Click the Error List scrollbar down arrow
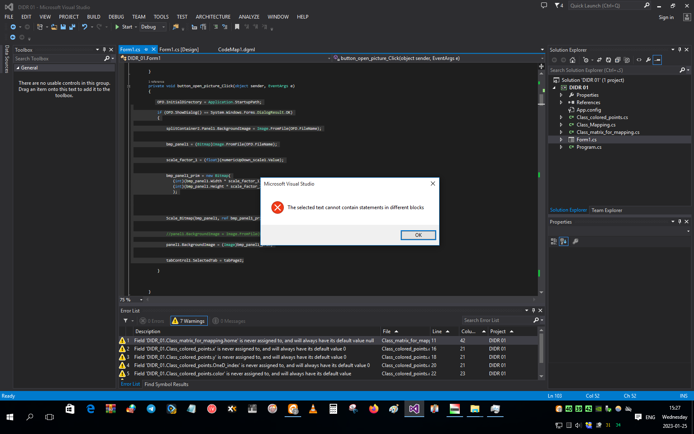Screen dimensions: 694x434 point(541,377)
